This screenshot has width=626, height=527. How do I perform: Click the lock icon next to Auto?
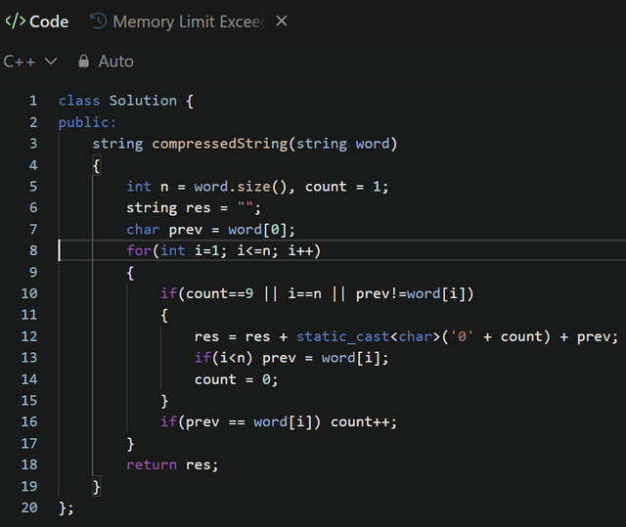[x=83, y=61]
